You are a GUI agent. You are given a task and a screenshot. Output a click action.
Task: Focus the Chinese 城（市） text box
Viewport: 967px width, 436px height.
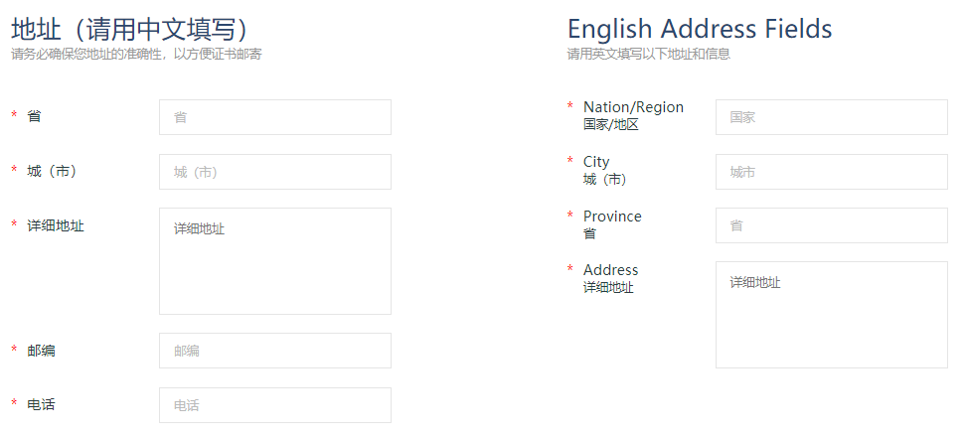click(274, 172)
